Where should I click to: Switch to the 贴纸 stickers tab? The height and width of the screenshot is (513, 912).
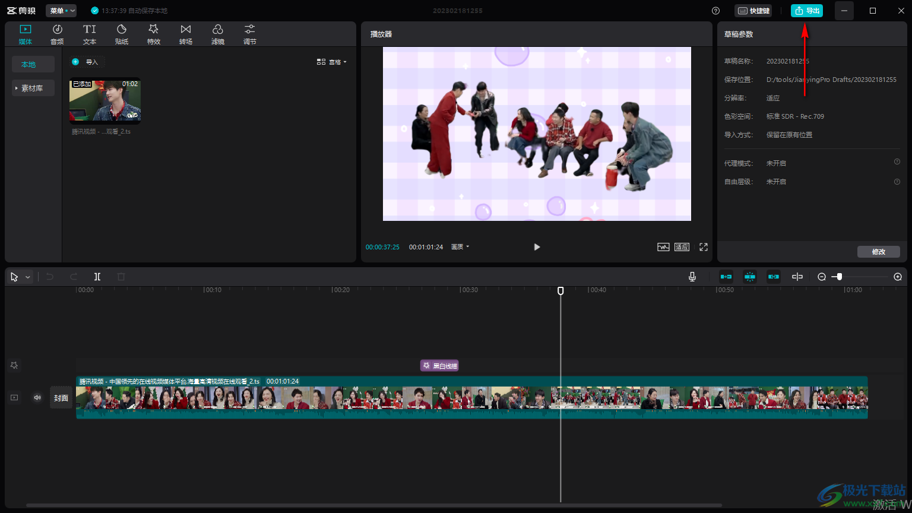pos(122,34)
